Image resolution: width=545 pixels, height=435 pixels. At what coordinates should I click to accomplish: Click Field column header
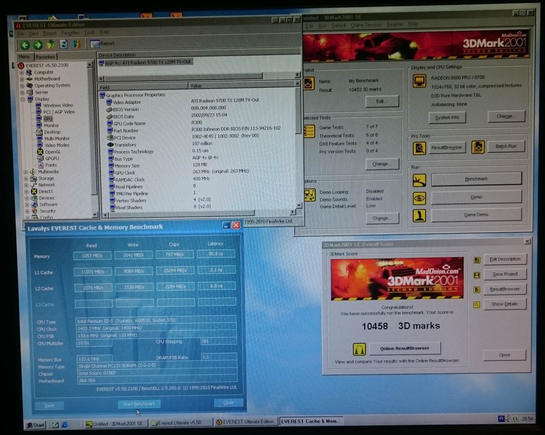tap(143, 87)
